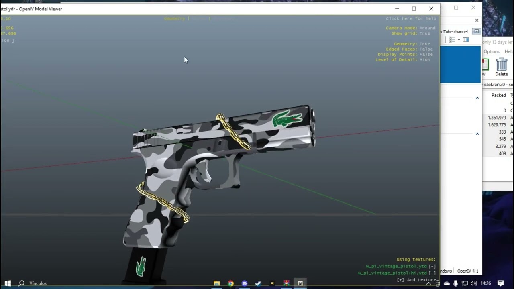Open WinRAR from taskbar
This screenshot has width=514, height=289.
(286, 283)
